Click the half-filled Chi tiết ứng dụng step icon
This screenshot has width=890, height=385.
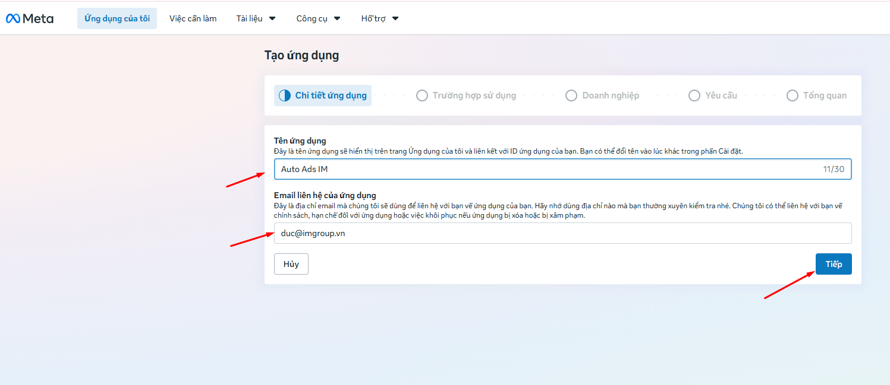285,96
